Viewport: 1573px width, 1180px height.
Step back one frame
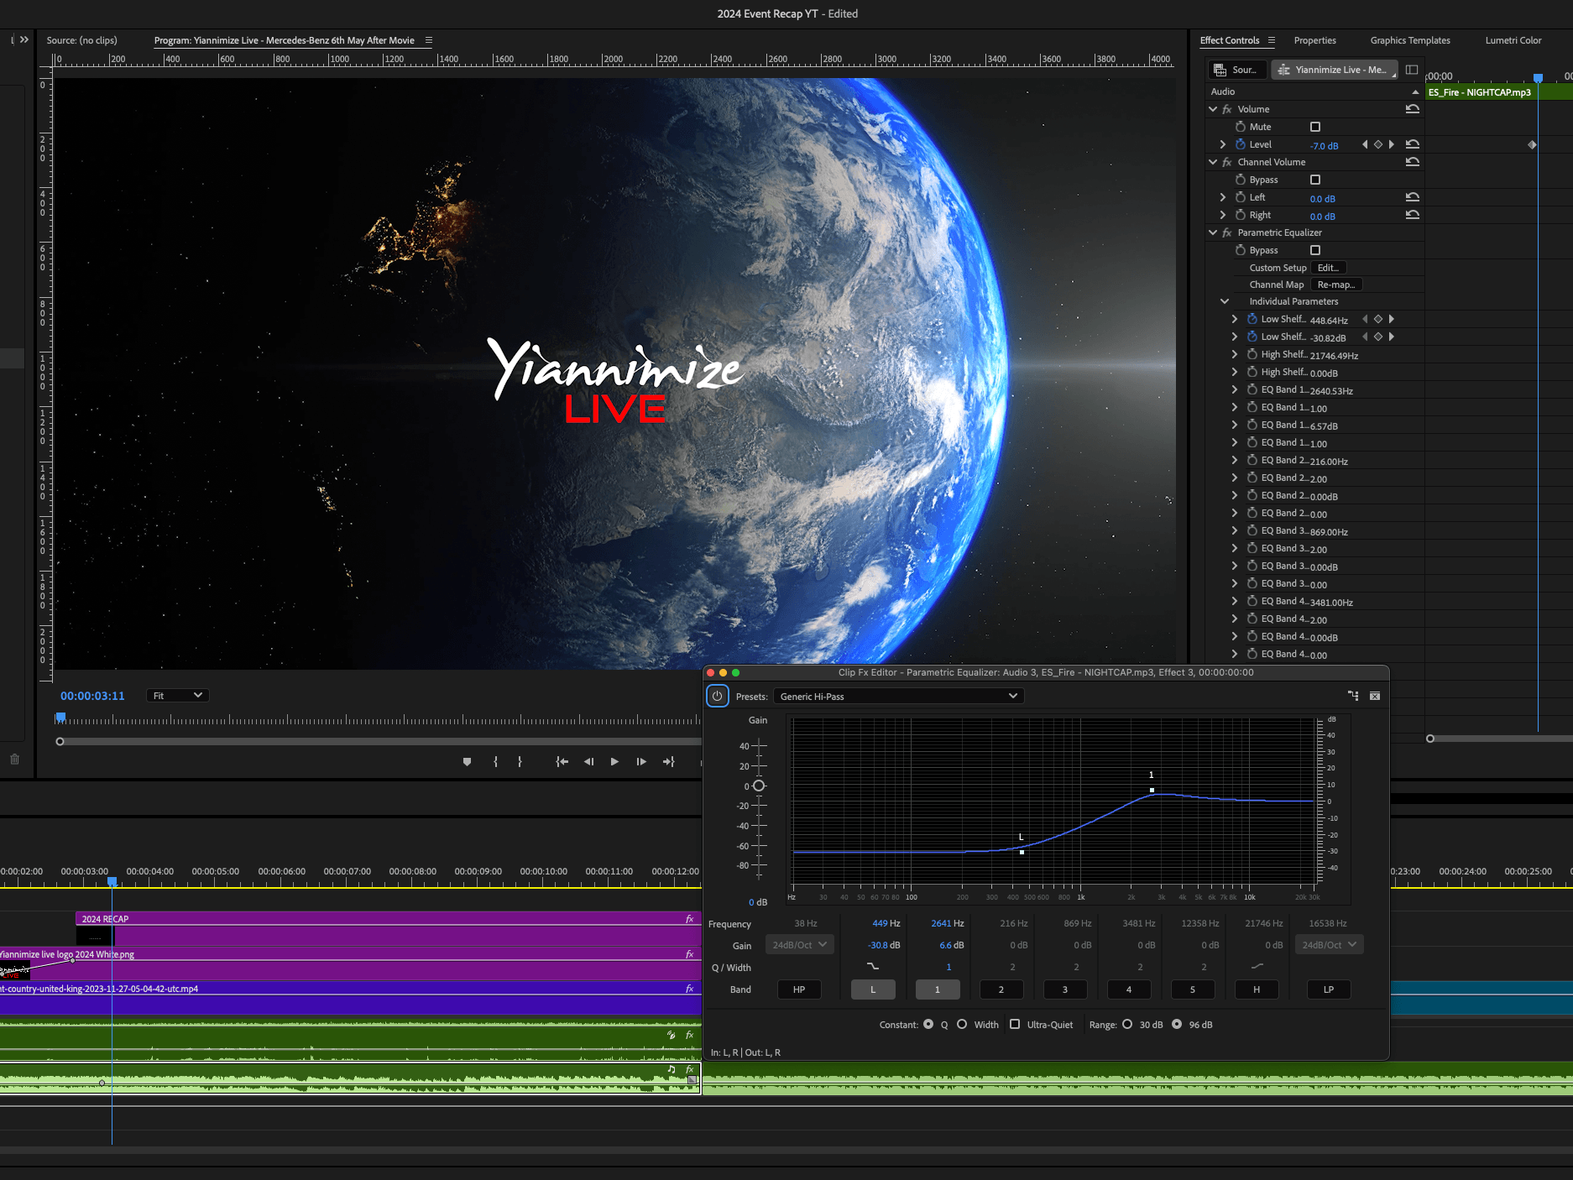588,761
